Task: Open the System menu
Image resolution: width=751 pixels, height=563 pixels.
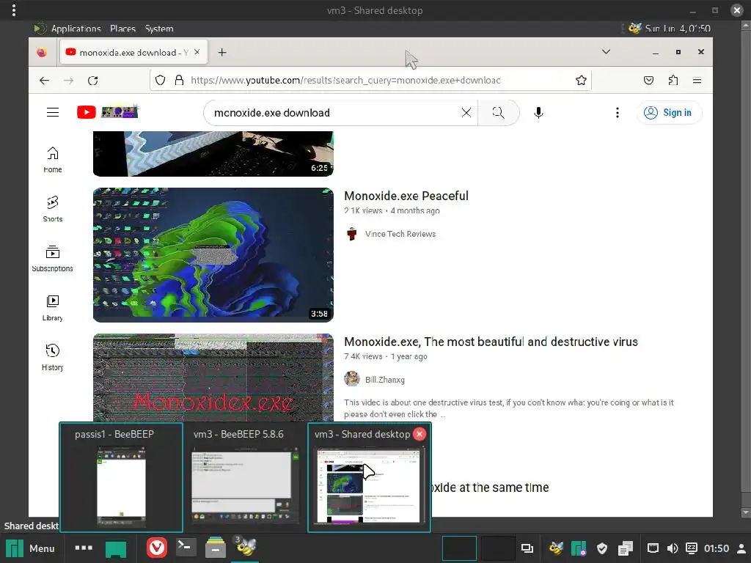Action: coord(159,29)
